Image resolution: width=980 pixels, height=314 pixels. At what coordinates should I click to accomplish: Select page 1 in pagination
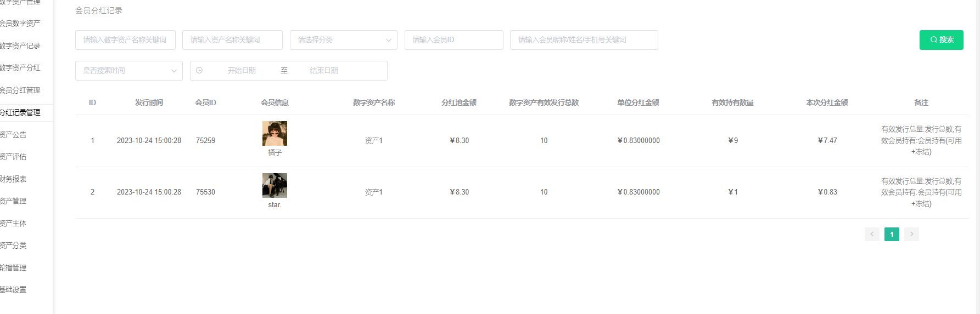[892, 234]
